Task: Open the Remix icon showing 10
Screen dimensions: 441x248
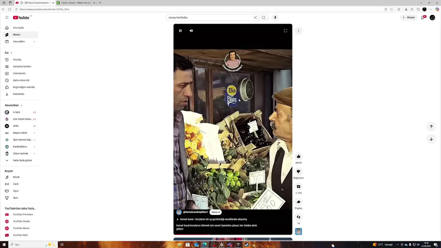Action: click(298, 217)
